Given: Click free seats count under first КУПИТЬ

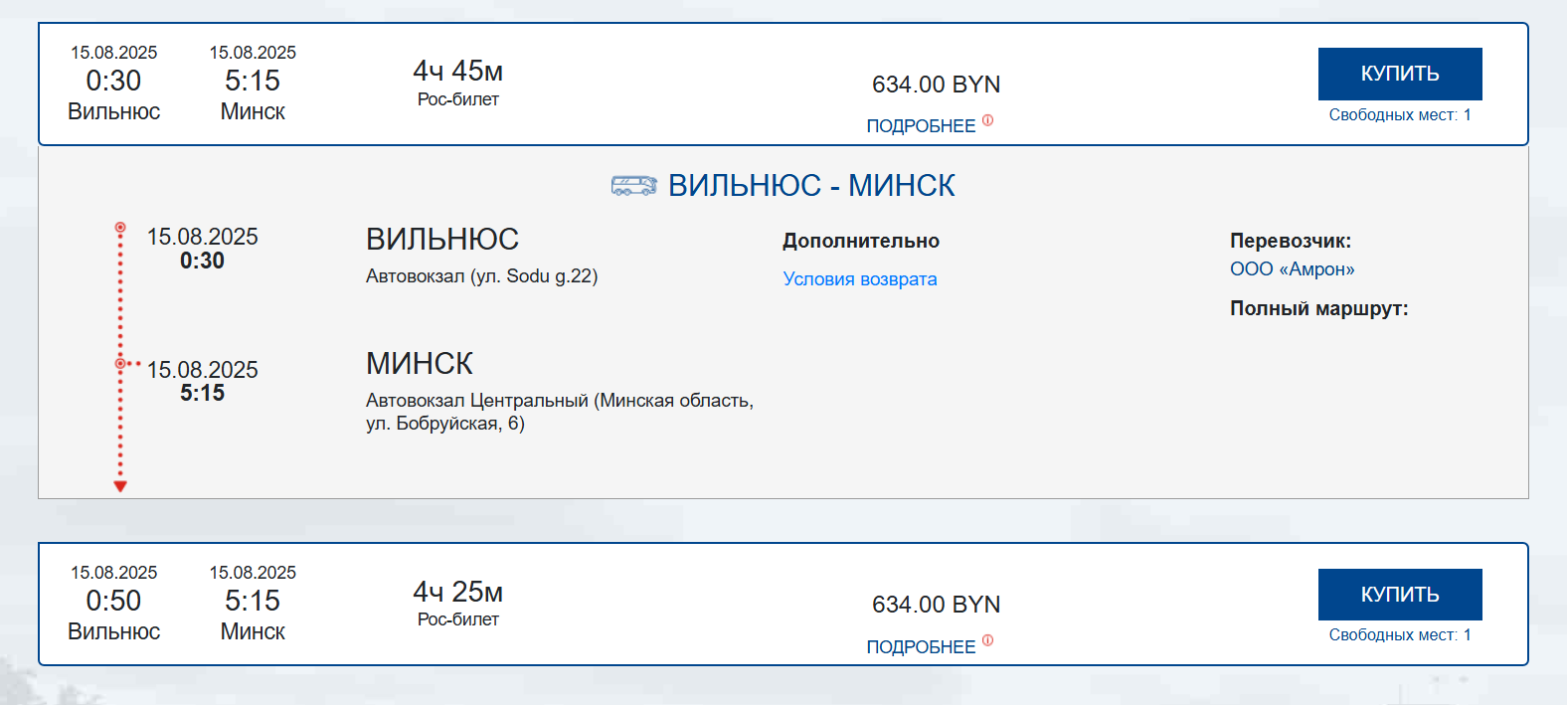Looking at the screenshot, I should click(1399, 115).
